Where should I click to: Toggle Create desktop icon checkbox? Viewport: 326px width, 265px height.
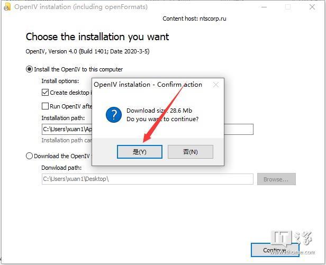click(x=45, y=93)
